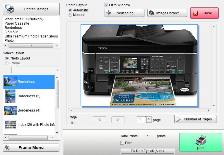Screen dimensions: 224x155
Task: Open the frame selection combo box
Action: pyautogui.click(x=35, y=70)
